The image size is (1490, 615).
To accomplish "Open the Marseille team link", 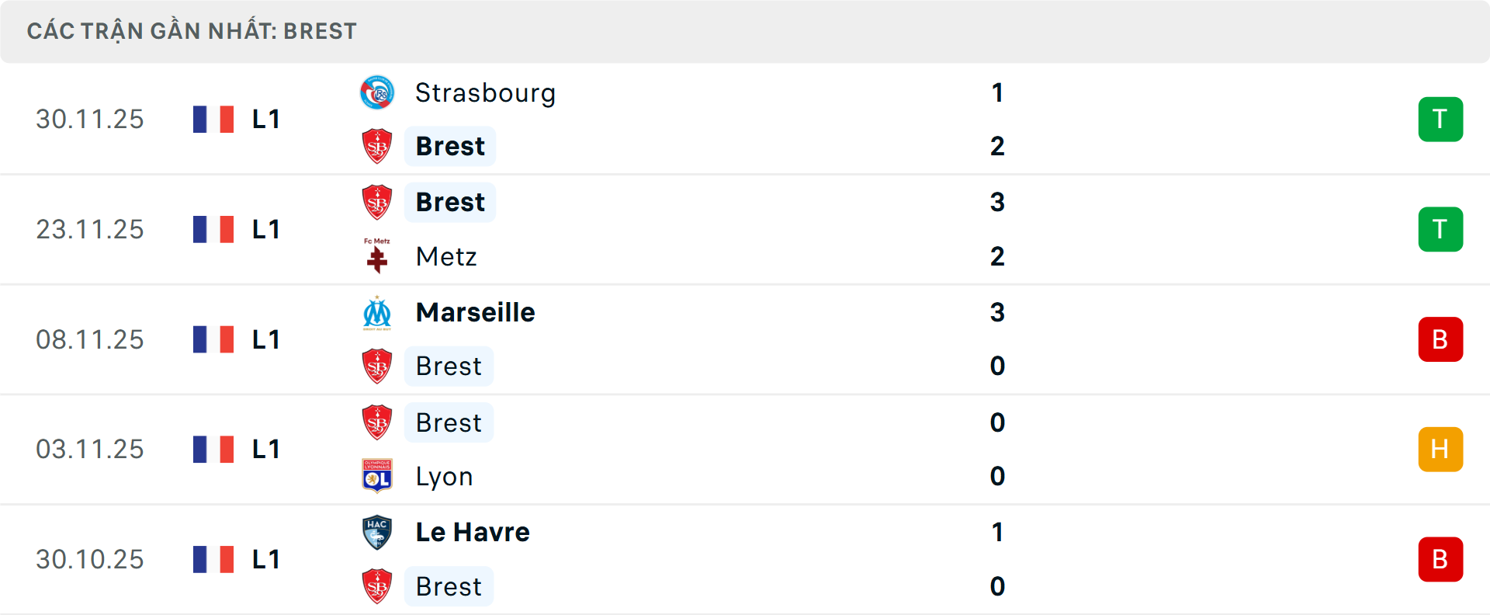I will point(475,312).
